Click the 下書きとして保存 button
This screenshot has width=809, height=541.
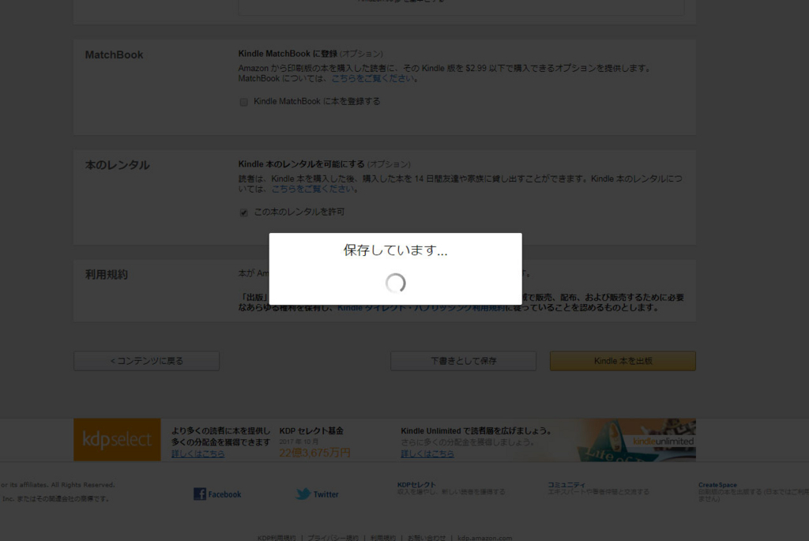[463, 361]
